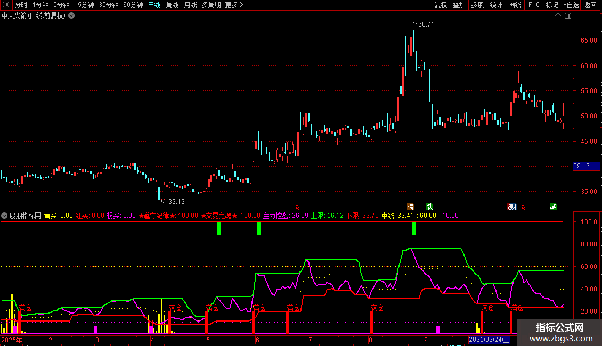Image resolution: width=602 pixels, height=346 pixels.
Task: Click the red S marker near July
Action: 297,208
